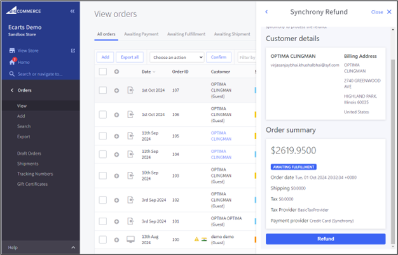
Task: Open the external link icon beside View Store
Action: click(73, 51)
